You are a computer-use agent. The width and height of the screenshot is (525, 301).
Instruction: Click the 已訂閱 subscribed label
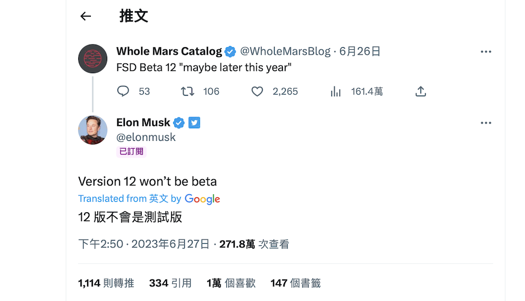(x=131, y=152)
